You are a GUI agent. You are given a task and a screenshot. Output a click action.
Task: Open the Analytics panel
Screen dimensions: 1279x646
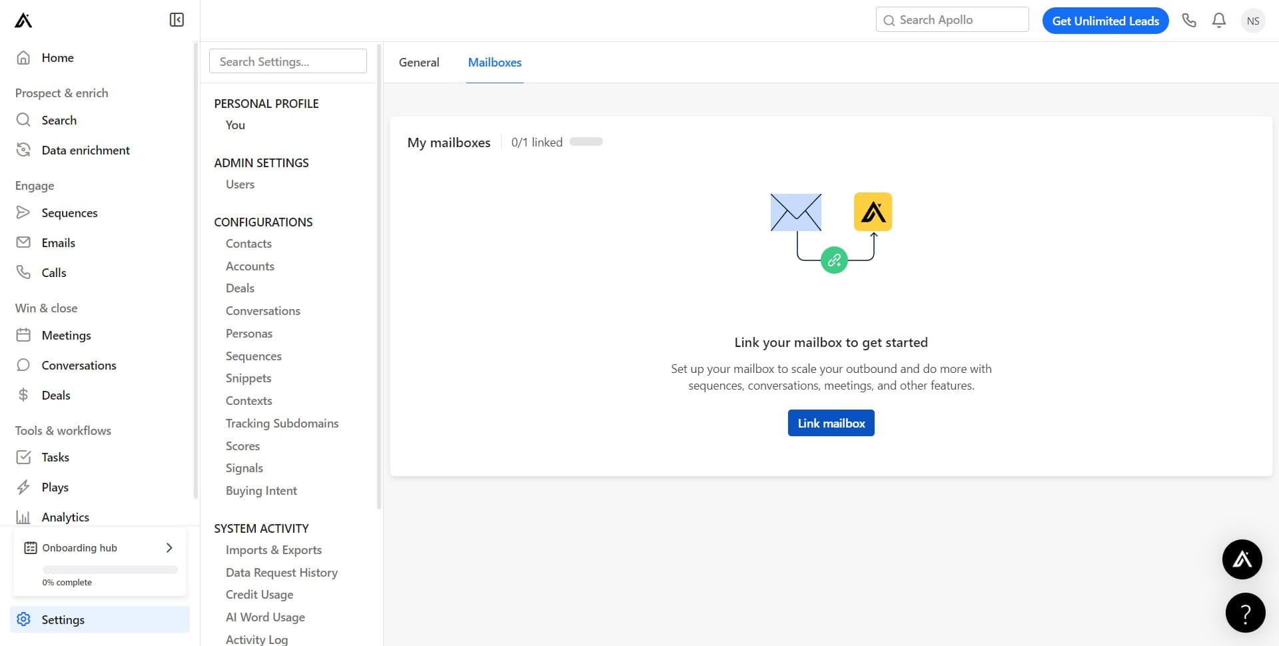click(x=65, y=517)
